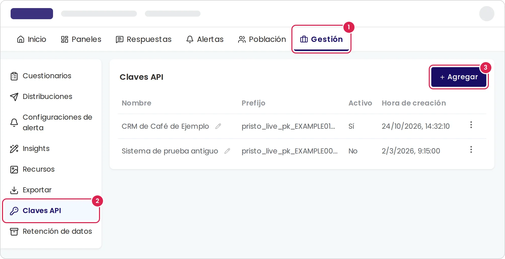Screen dimensions: 505x259
Task: Select the Gestión tab
Action: click(x=321, y=39)
